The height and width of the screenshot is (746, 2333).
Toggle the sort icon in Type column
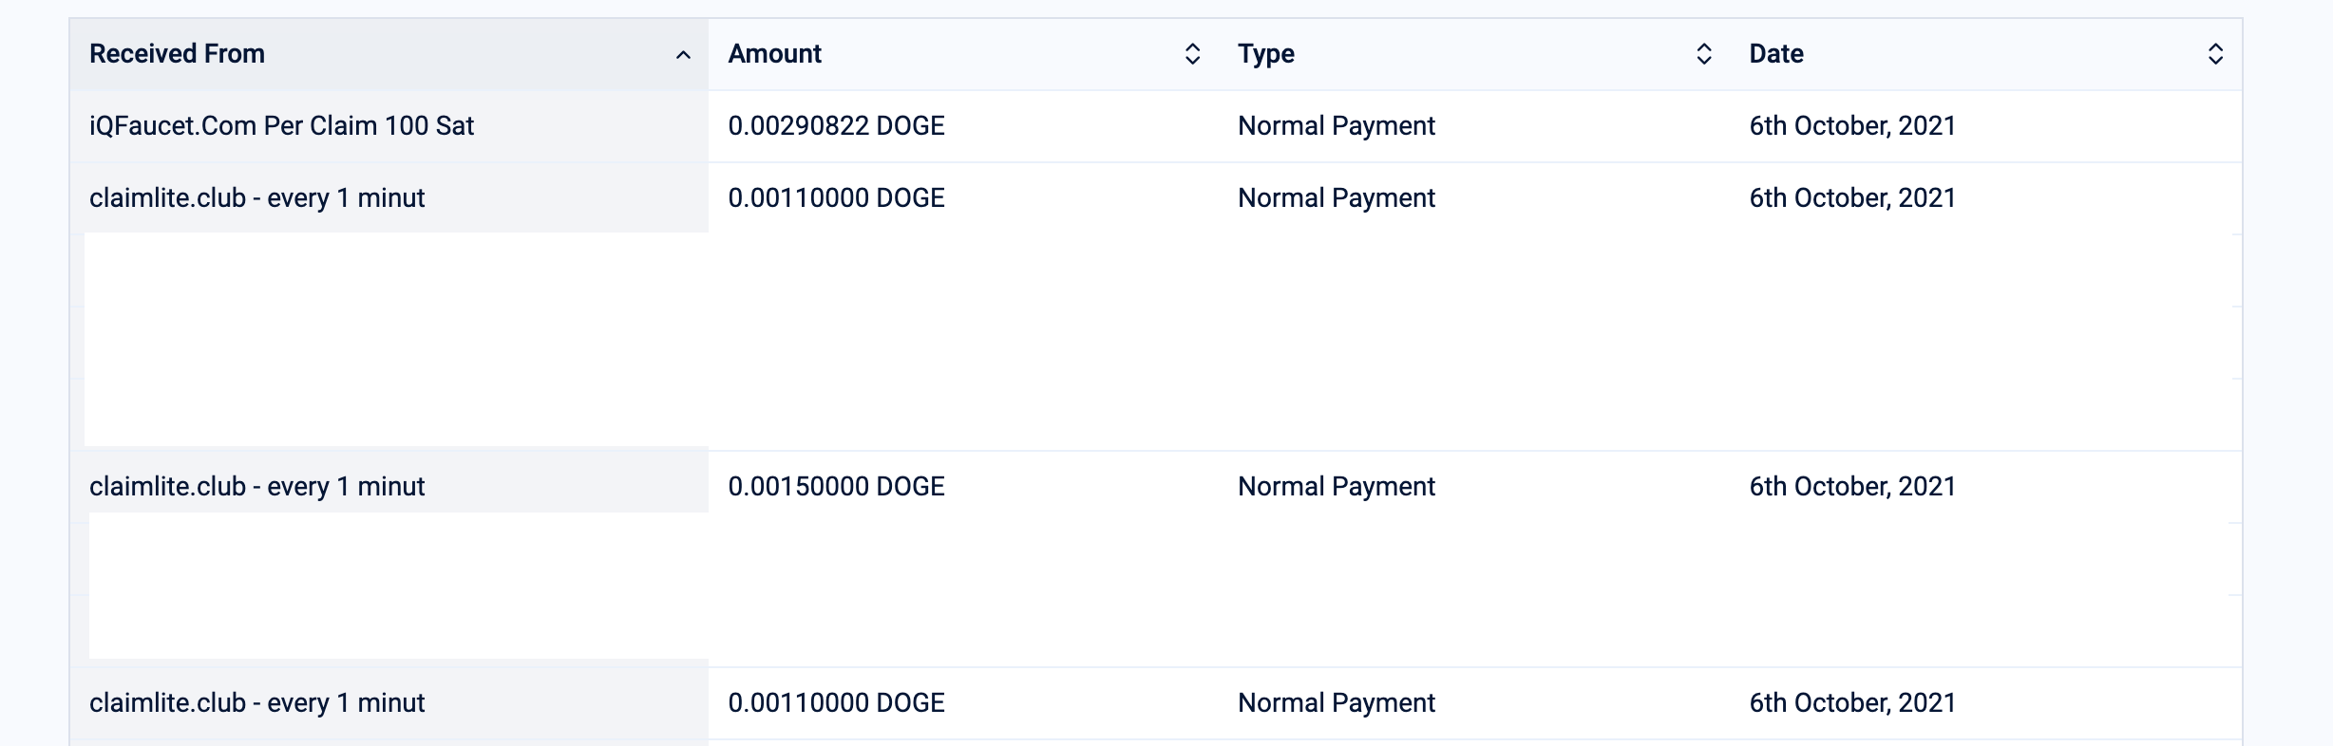point(1703,54)
